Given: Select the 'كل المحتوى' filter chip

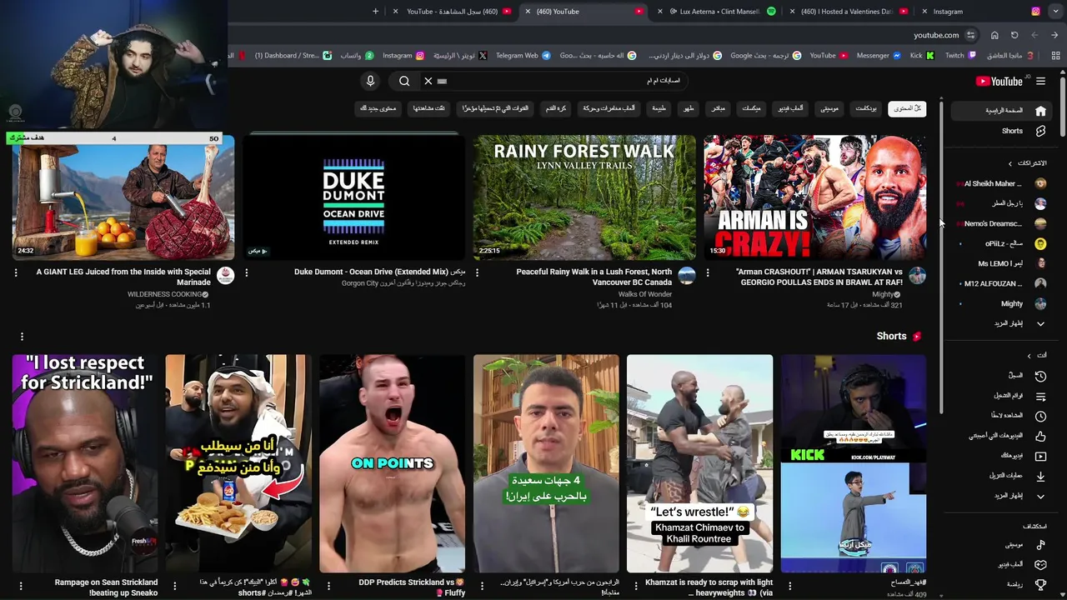Looking at the screenshot, I should 907,108.
